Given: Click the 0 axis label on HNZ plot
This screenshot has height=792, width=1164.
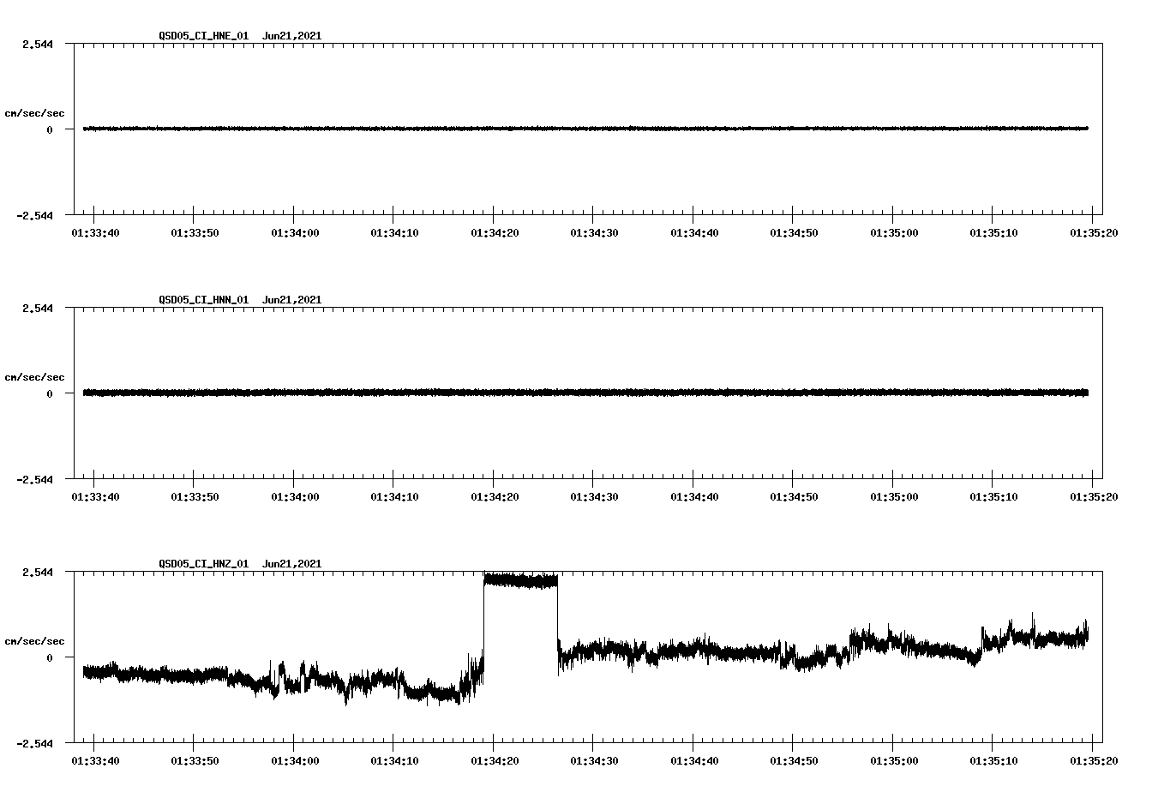Looking at the screenshot, I should 50,658.
